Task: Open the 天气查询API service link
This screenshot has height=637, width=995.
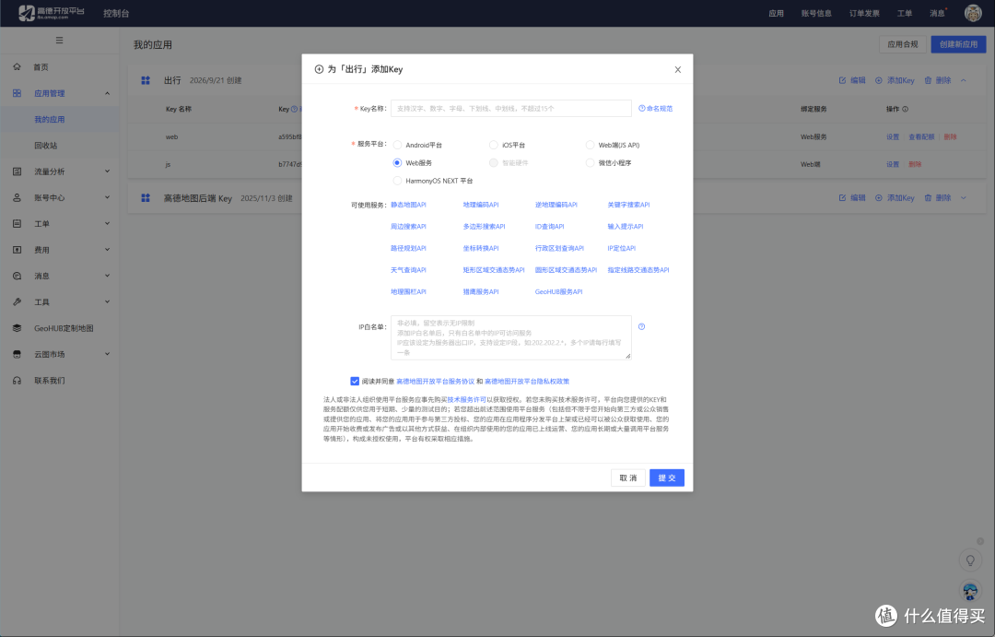Action: click(408, 270)
